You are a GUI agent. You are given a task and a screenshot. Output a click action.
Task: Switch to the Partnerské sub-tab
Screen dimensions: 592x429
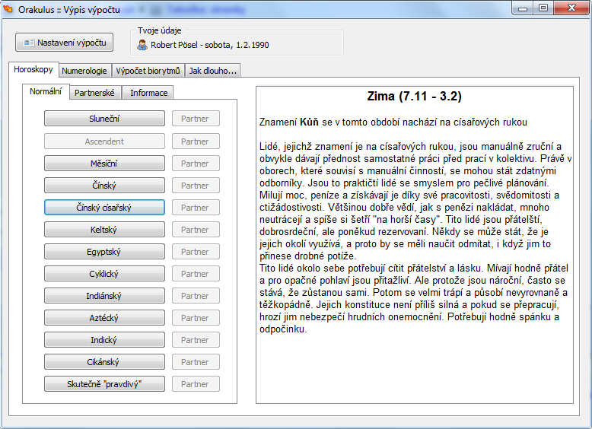[94, 93]
